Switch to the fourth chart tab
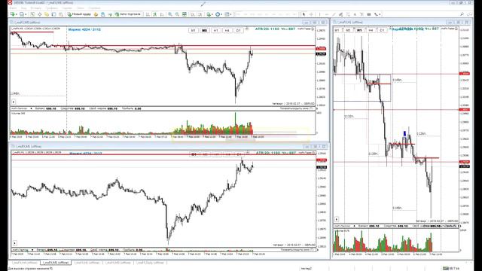 117,263
